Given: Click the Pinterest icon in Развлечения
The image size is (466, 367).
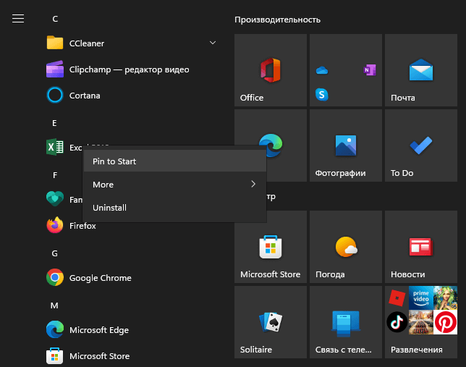Looking at the screenshot, I should click(445, 322).
